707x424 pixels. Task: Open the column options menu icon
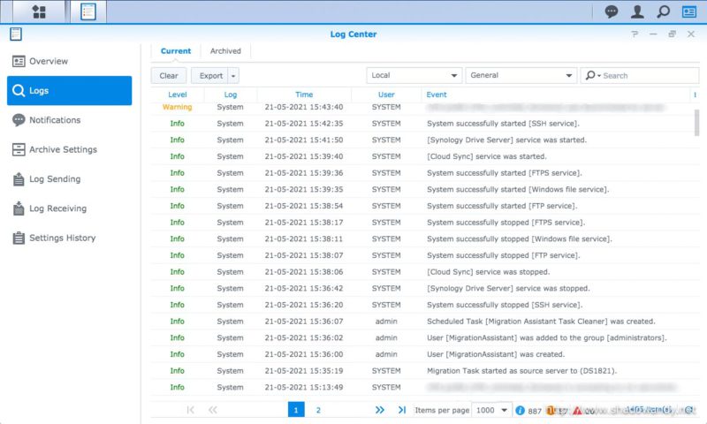tap(695, 95)
